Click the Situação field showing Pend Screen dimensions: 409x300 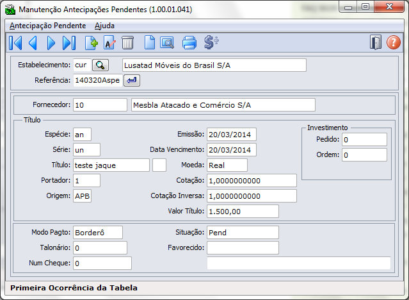pos(243,233)
